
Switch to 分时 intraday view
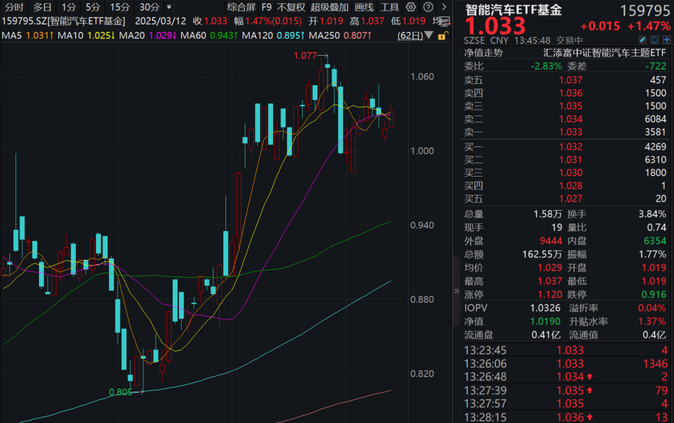[x=14, y=7]
